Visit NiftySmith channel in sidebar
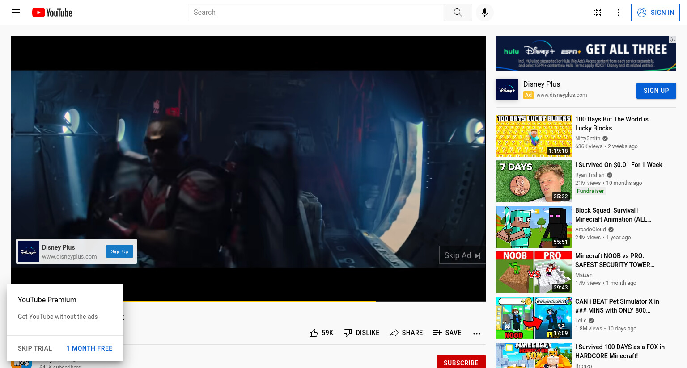Viewport: 687px width, 368px height. [x=588, y=138]
